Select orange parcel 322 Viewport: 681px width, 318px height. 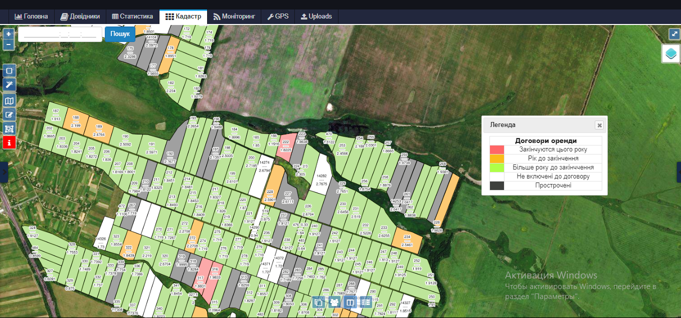(129, 247)
